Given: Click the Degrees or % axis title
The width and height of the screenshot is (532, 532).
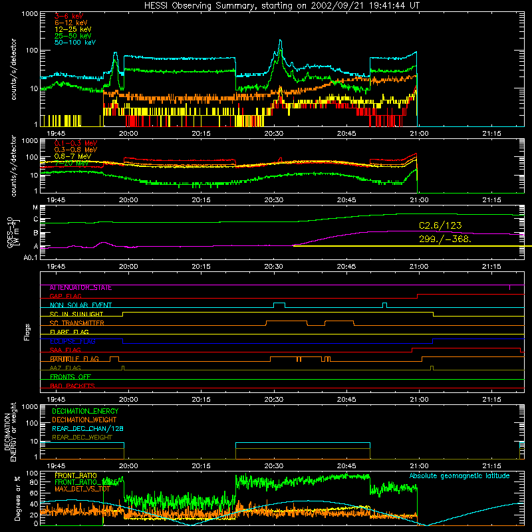Looking at the screenshot, I should coord(17,498).
